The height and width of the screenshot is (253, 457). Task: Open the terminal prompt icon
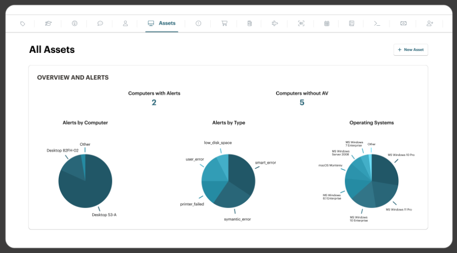(x=377, y=23)
